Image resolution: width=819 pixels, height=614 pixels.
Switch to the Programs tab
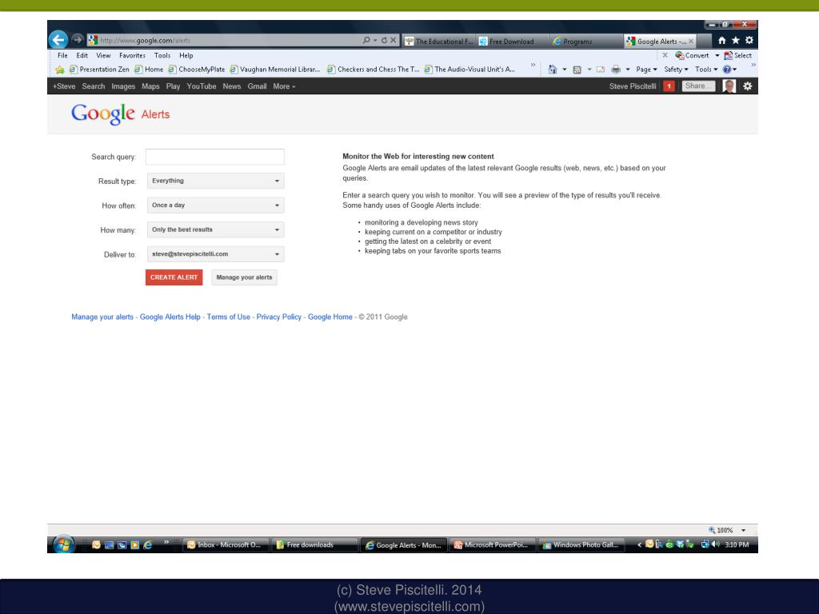click(586, 42)
